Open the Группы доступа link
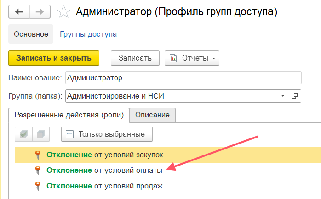321x199 pixels. pyautogui.click(x=88, y=34)
